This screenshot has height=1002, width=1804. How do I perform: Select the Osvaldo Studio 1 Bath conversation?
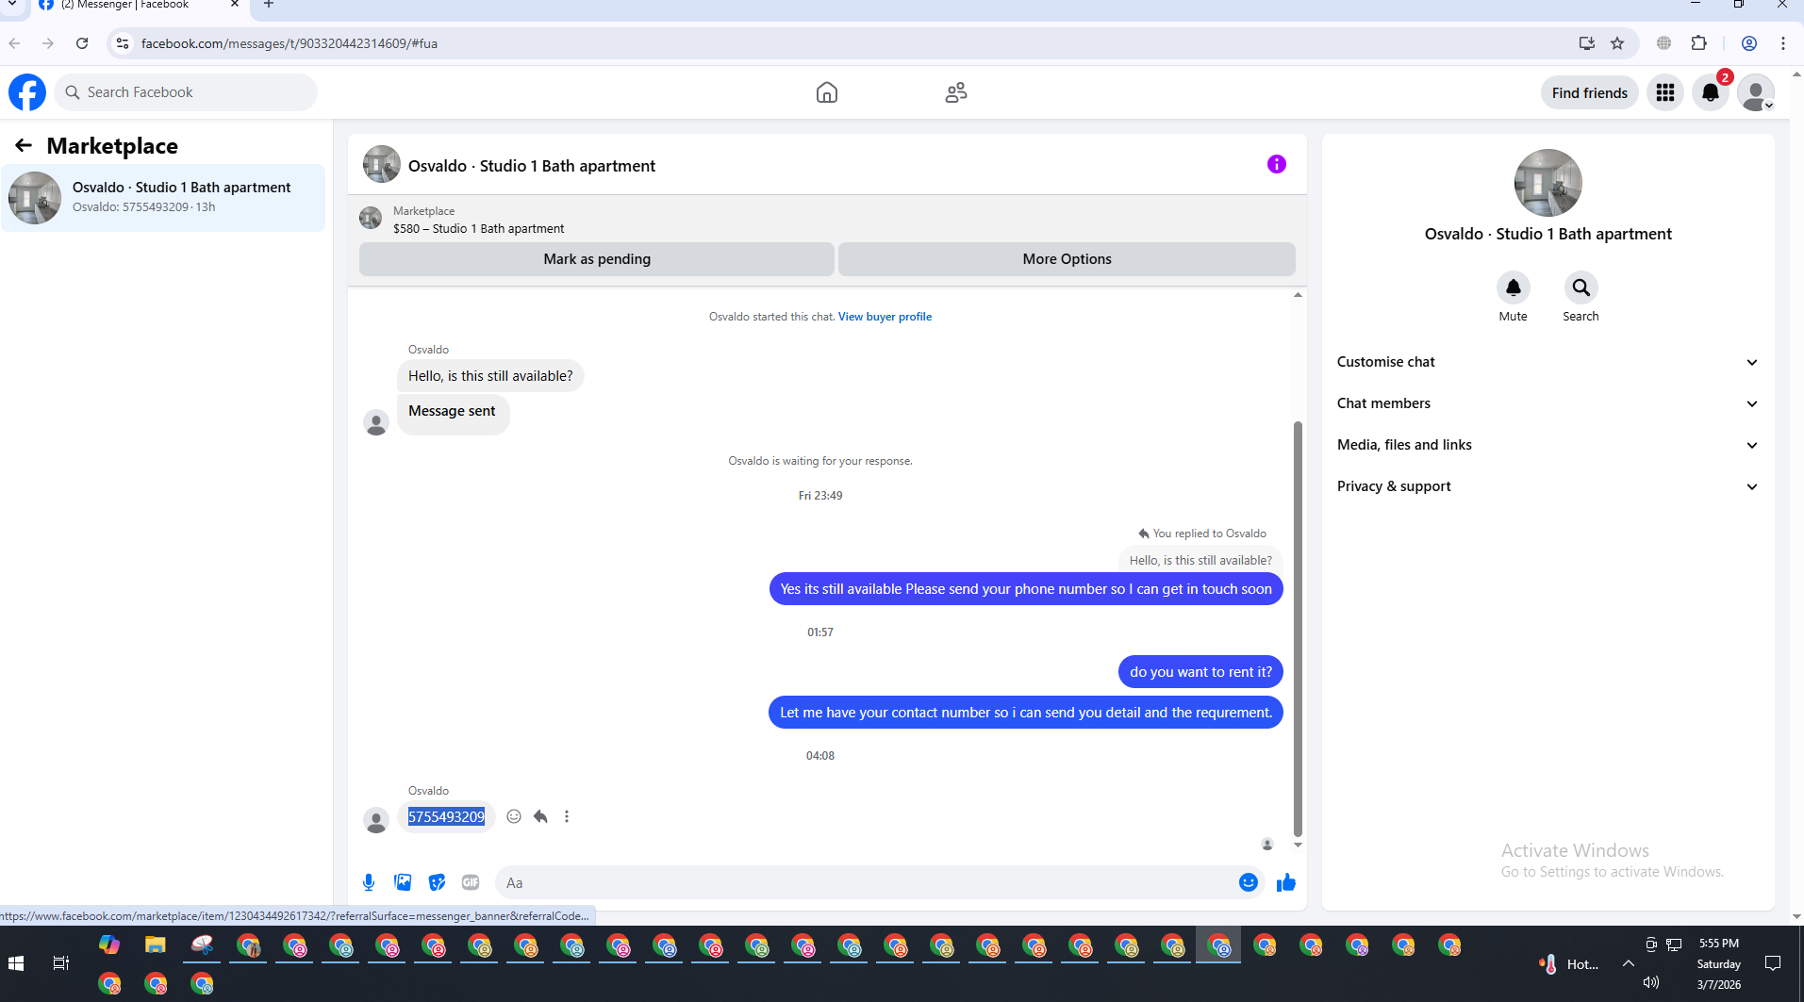pos(163,197)
